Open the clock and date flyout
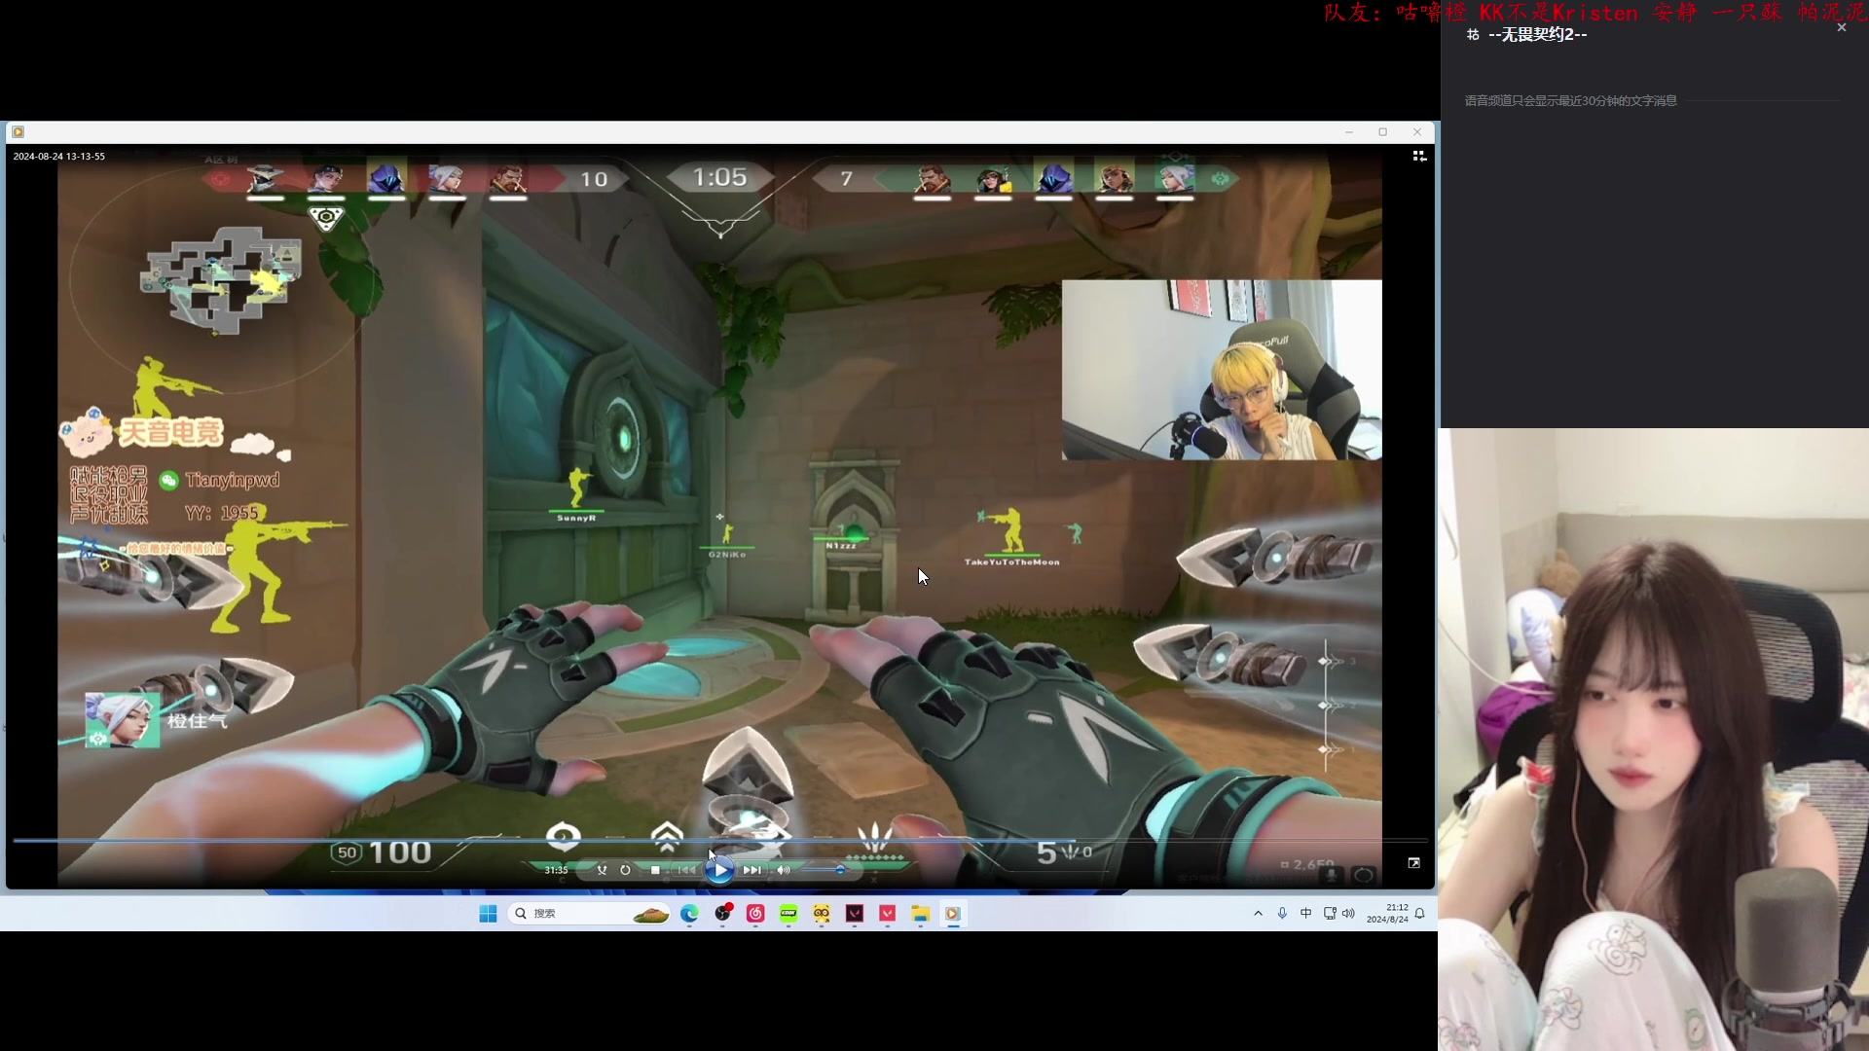 click(1387, 913)
